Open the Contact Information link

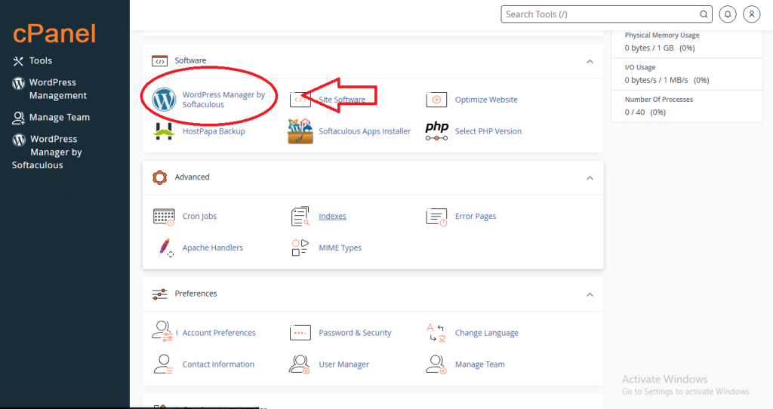[218, 364]
